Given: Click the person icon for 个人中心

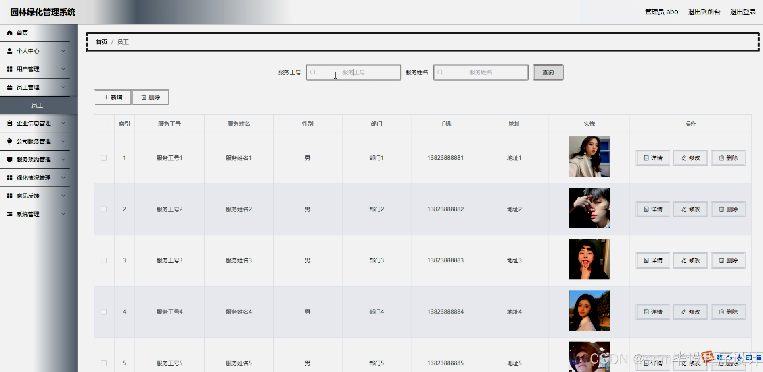Looking at the screenshot, I should pyautogui.click(x=10, y=51).
